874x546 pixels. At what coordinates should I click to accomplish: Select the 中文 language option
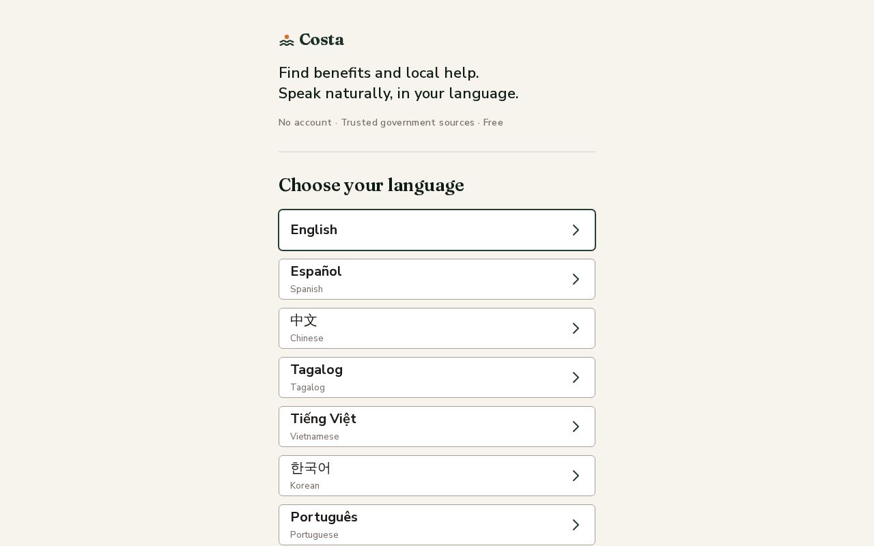[437, 328]
